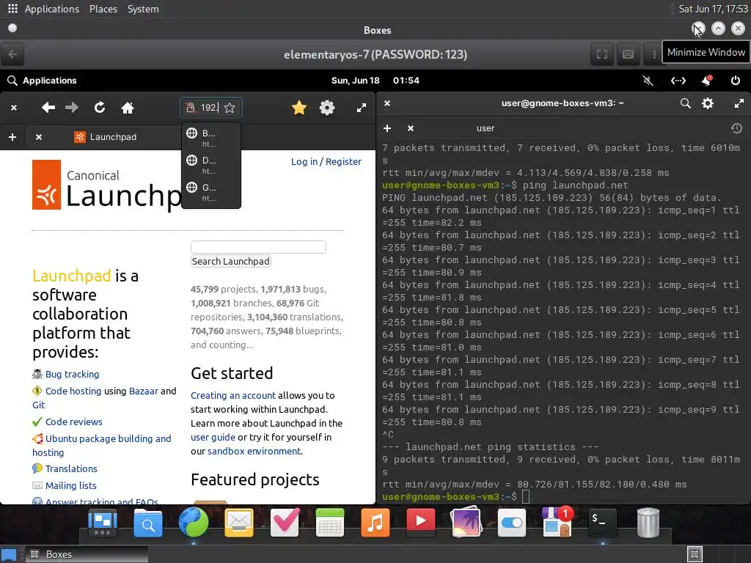Open System Settings from the dock

[511, 522]
